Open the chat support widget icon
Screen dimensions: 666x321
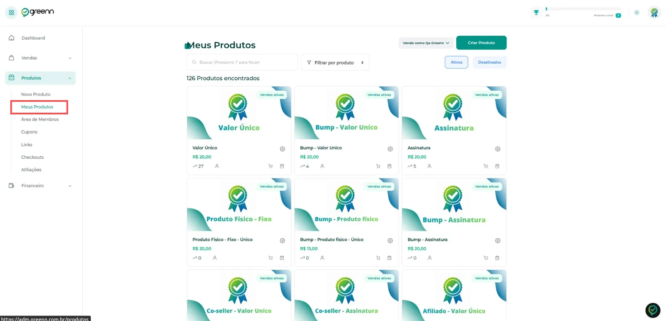tap(653, 310)
